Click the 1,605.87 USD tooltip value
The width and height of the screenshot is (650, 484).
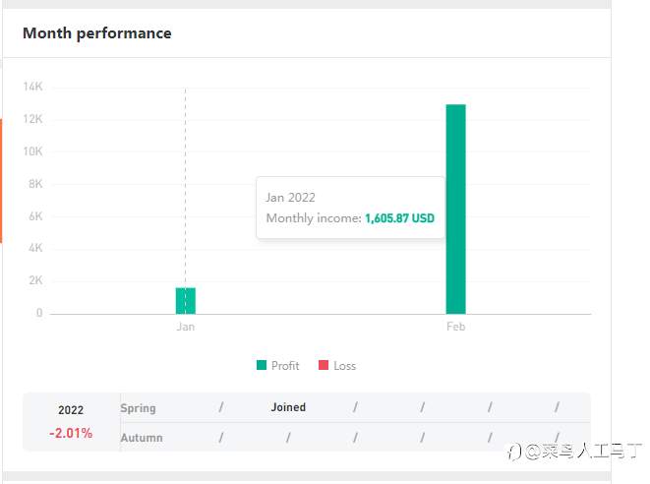399,218
